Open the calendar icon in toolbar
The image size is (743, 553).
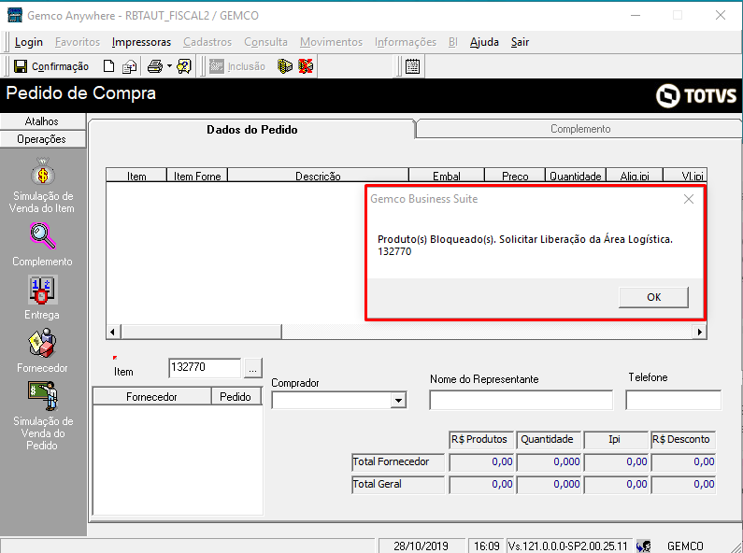click(412, 66)
